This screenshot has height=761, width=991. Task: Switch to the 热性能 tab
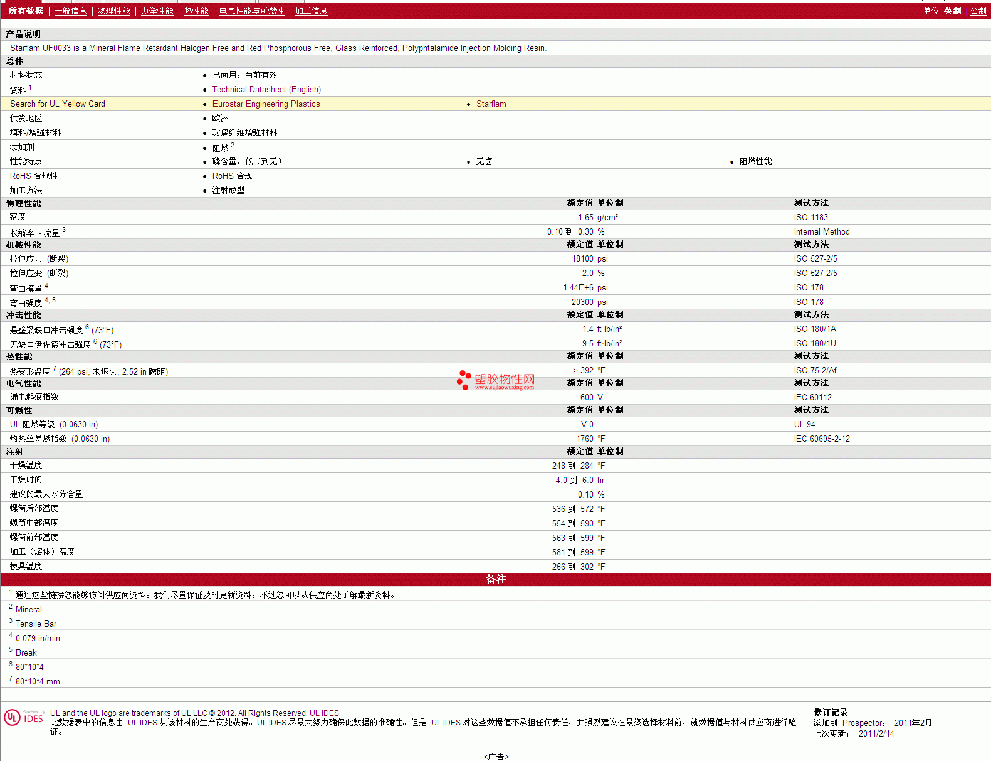(x=196, y=11)
